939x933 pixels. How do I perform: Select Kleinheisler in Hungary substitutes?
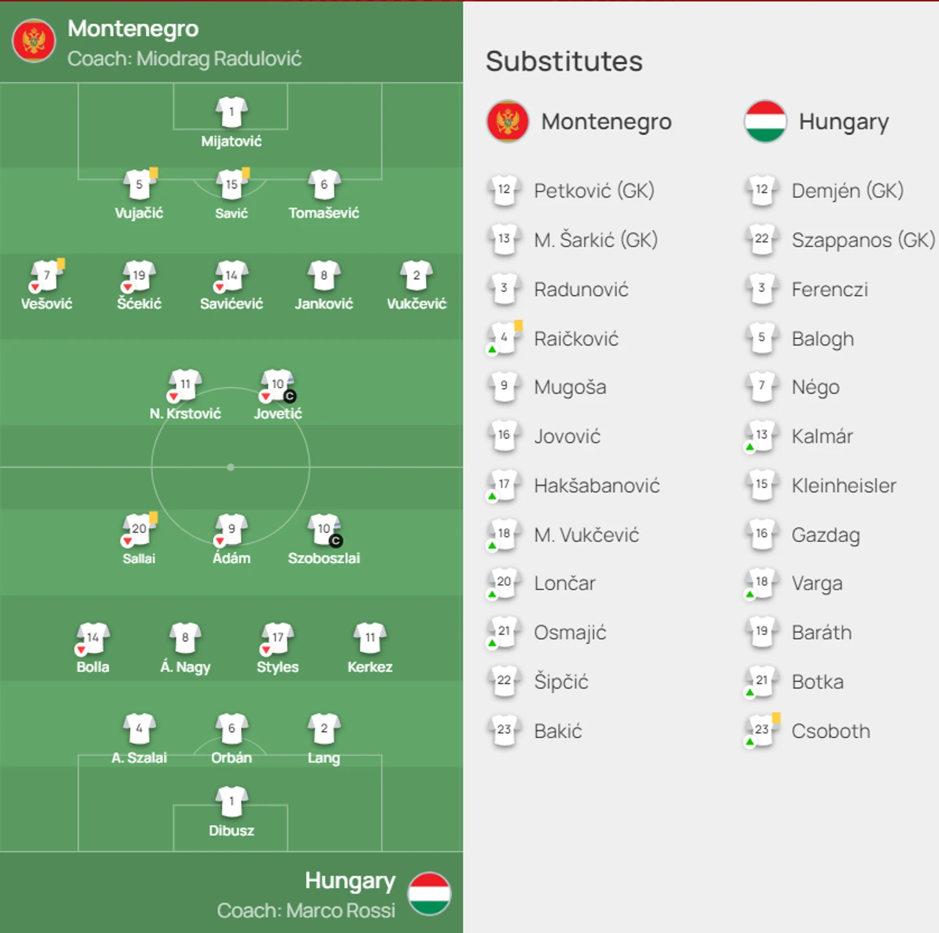(843, 486)
